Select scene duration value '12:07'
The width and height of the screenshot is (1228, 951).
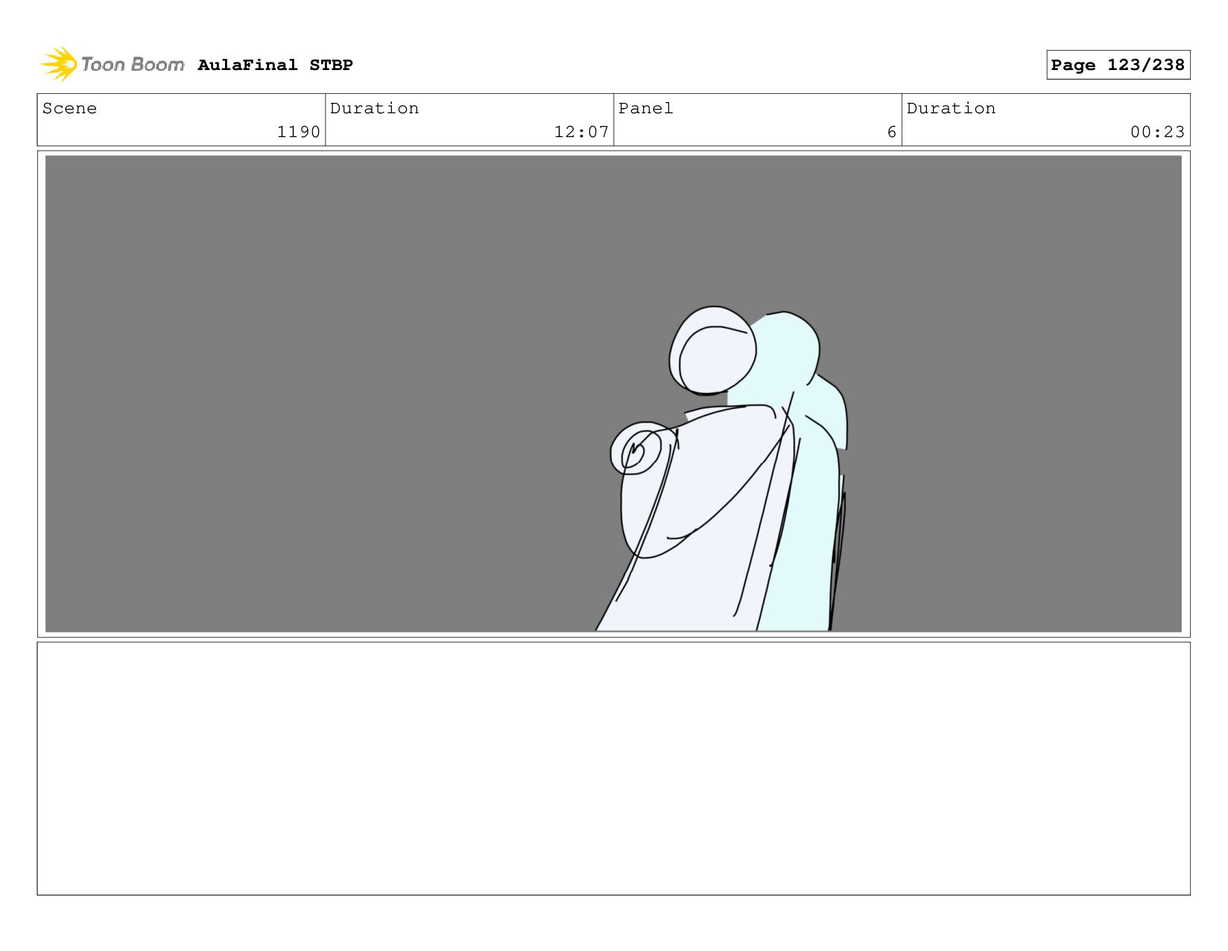click(581, 132)
